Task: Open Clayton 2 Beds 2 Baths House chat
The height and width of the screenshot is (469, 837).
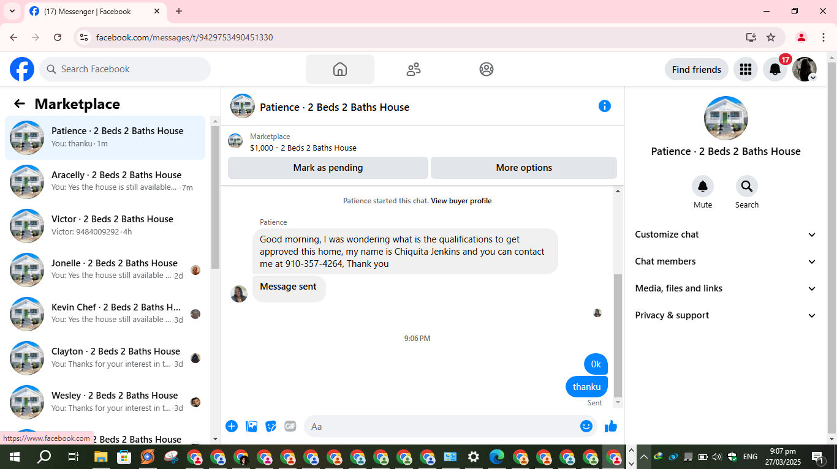Action: 105,358
